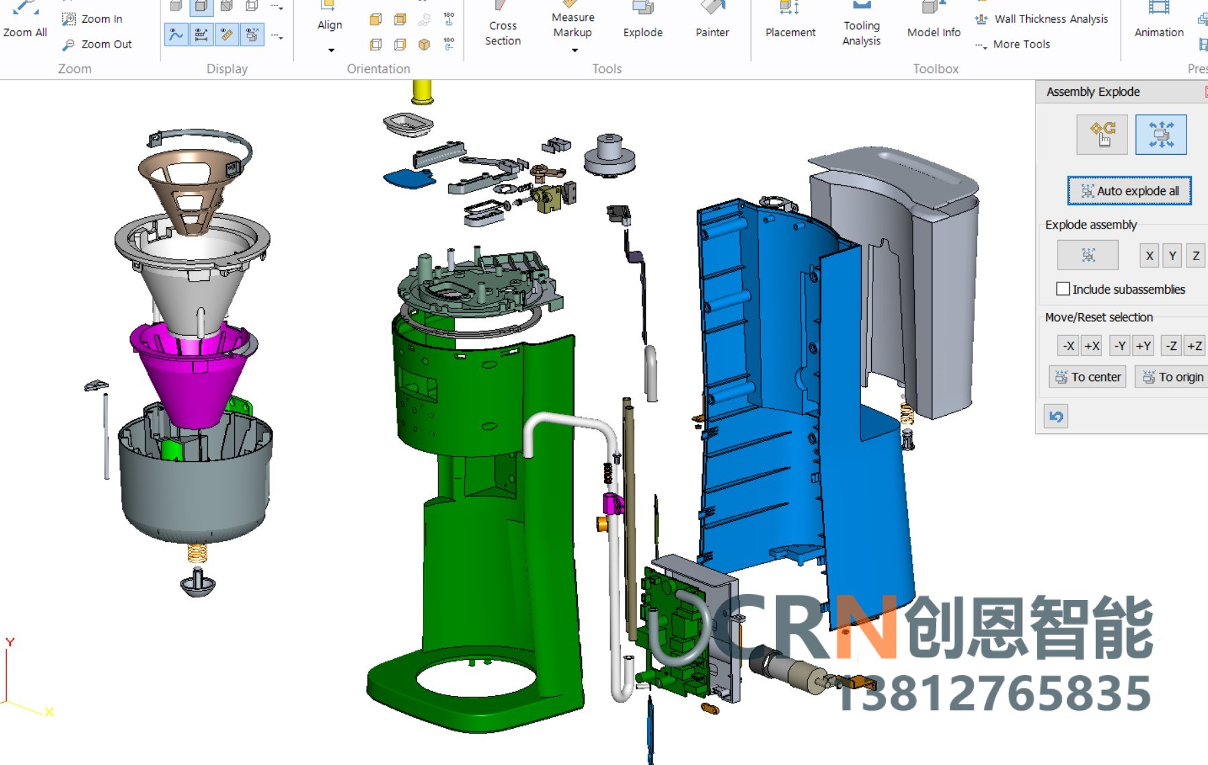Open Wall Thickness Analysis by its label
This screenshot has width=1208, height=765.
point(1051,19)
